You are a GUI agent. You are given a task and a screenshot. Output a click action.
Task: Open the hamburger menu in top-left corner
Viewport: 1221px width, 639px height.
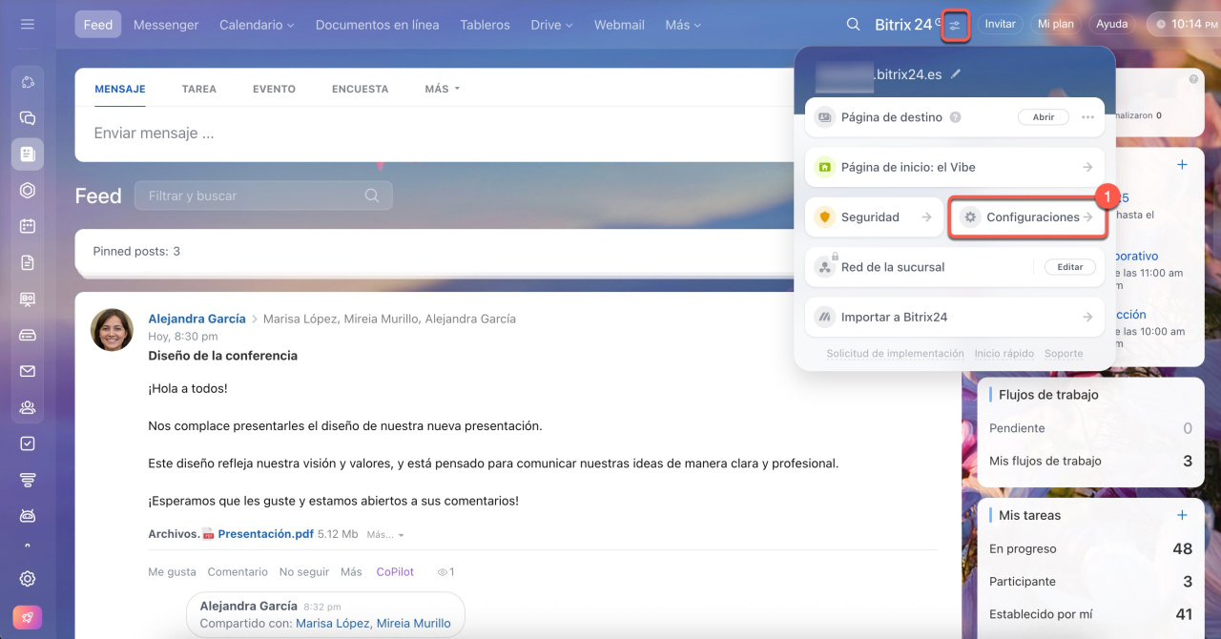[x=27, y=25]
